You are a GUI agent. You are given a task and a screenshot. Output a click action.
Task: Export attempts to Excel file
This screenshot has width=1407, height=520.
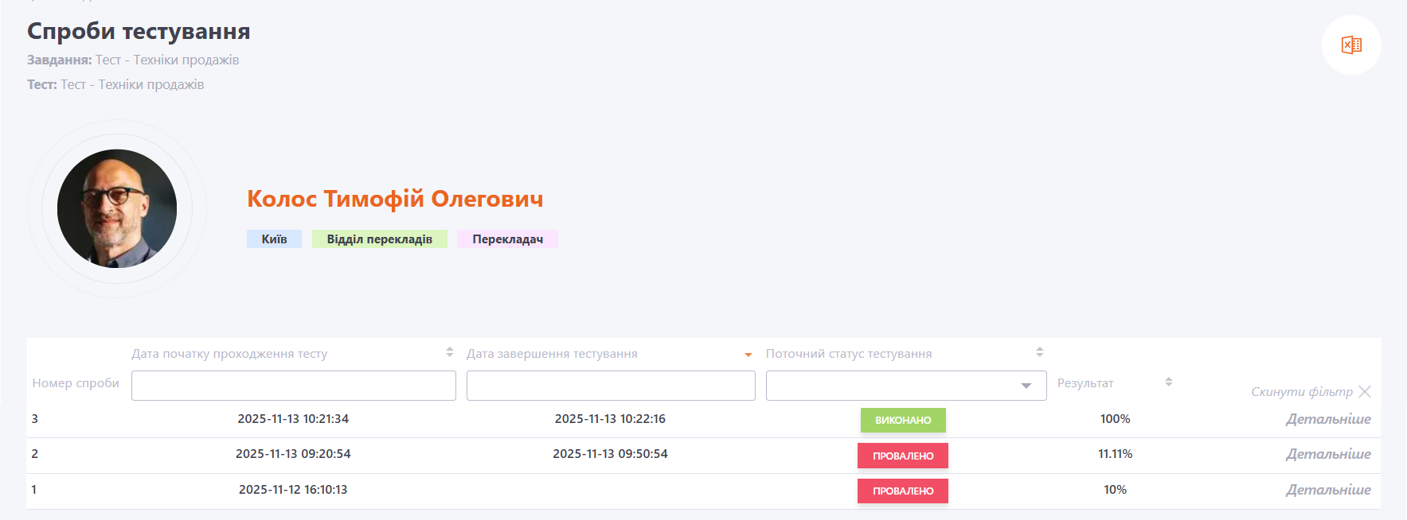[1351, 45]
